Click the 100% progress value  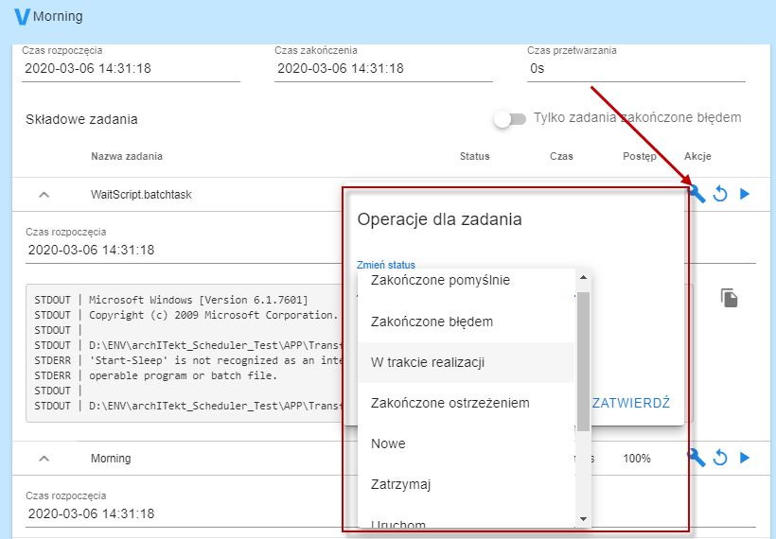pyautogui.click(x=637, y=459)
